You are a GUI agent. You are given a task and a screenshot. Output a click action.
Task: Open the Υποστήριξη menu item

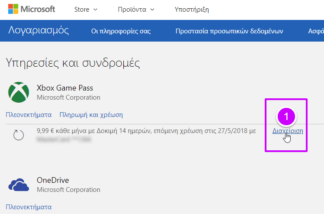(x=192, y=10)
